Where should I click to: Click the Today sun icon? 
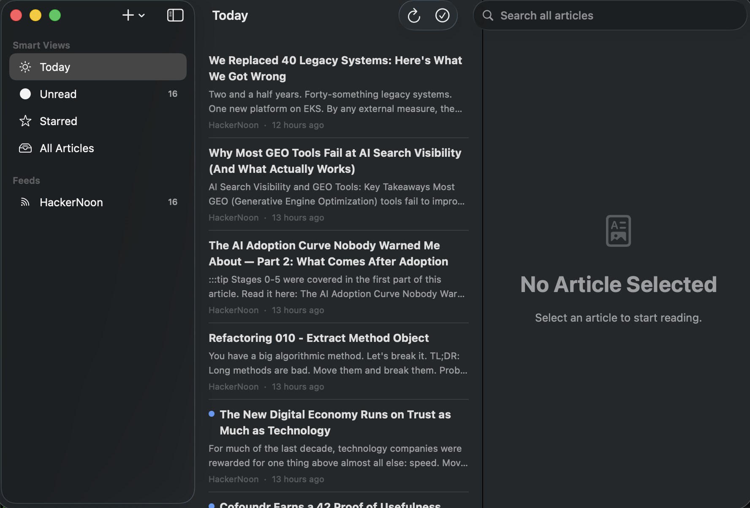coord(25,67)
